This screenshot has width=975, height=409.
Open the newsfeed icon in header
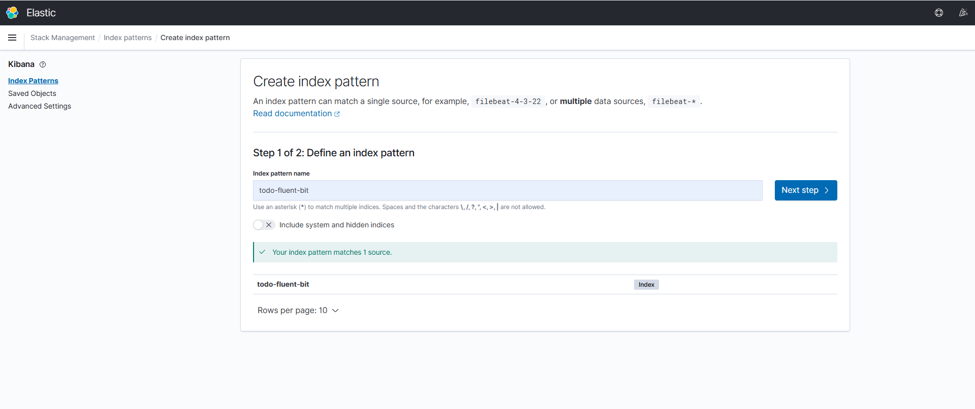coord(963,13)
